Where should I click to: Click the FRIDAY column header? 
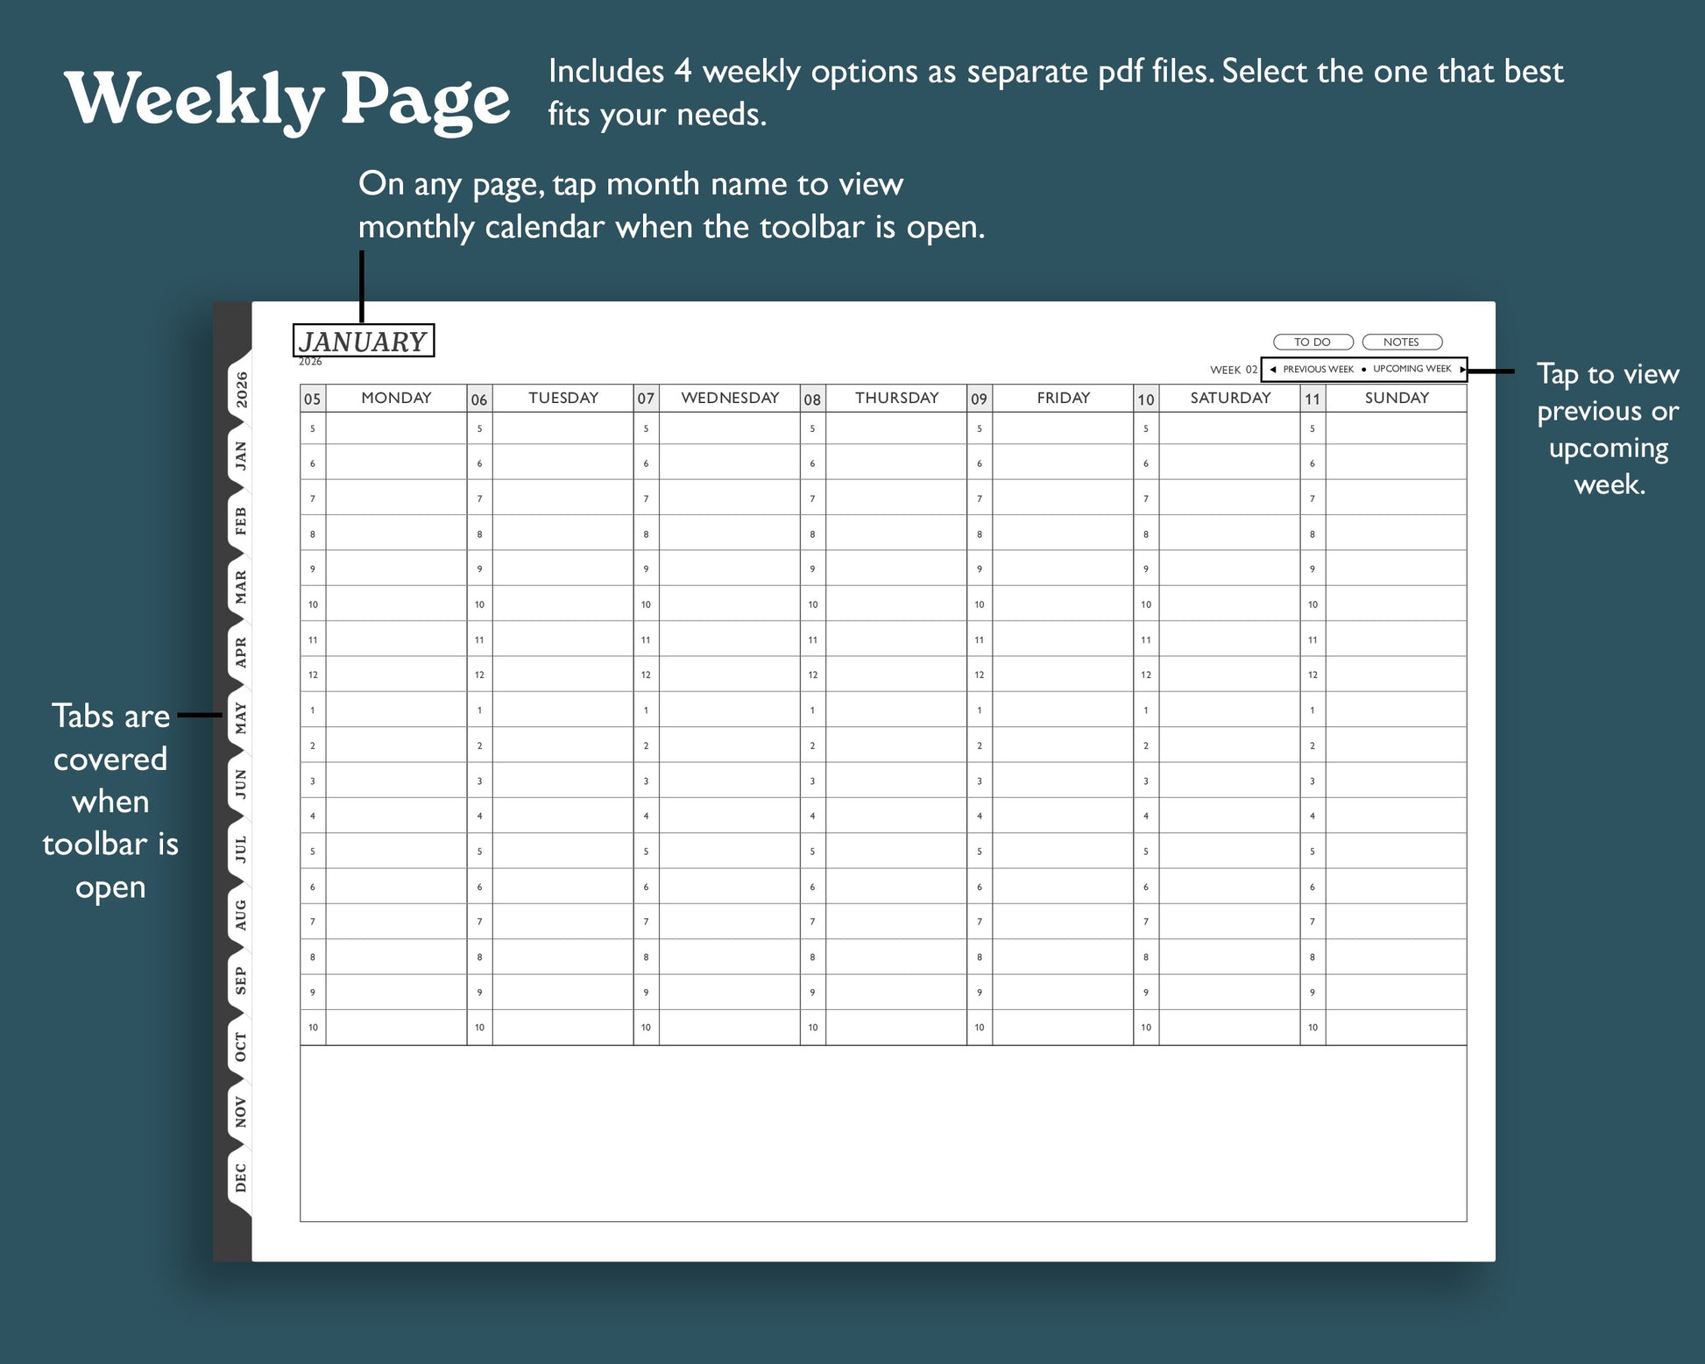point(1063,398)
